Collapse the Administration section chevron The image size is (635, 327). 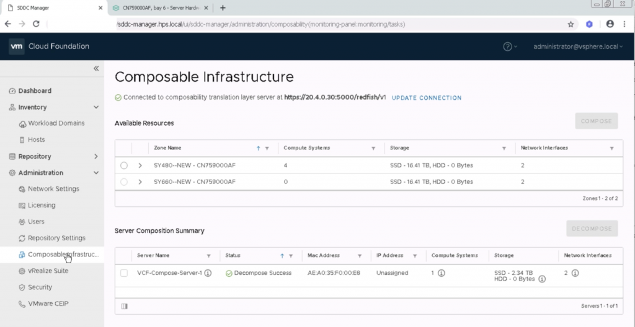(96, 173)
